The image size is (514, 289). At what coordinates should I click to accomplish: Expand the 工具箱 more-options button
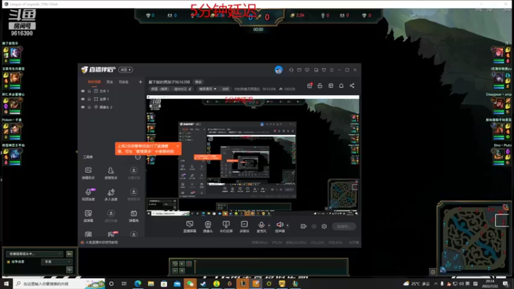tap(137, 157)
